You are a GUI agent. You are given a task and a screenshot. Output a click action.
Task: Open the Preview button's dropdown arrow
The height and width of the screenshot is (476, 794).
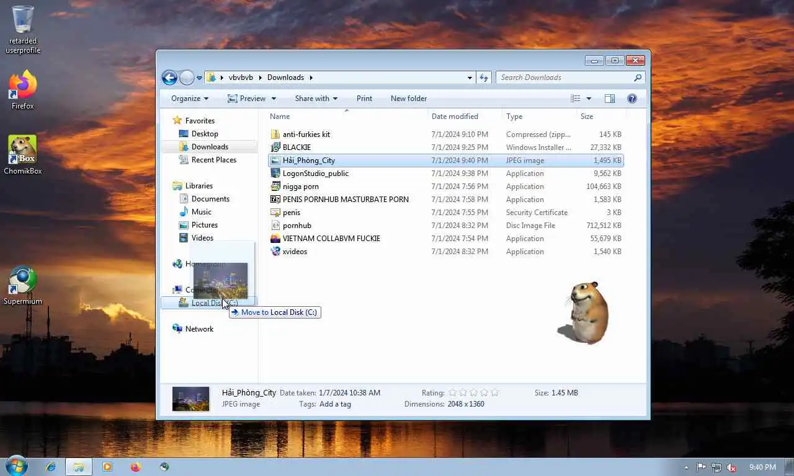[274, 99]
